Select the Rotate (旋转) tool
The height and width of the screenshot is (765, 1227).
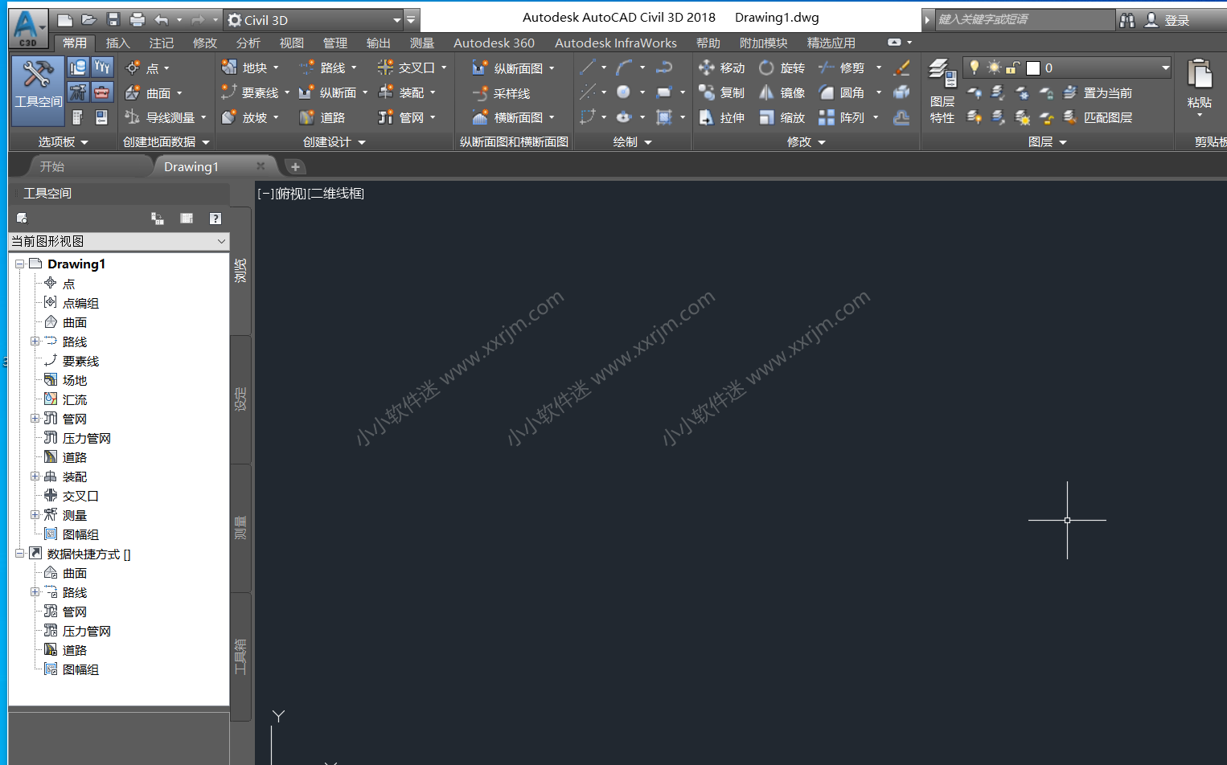[782, 67]
